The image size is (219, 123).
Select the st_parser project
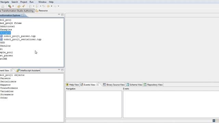pyautogui.click(x=6, y=55)
